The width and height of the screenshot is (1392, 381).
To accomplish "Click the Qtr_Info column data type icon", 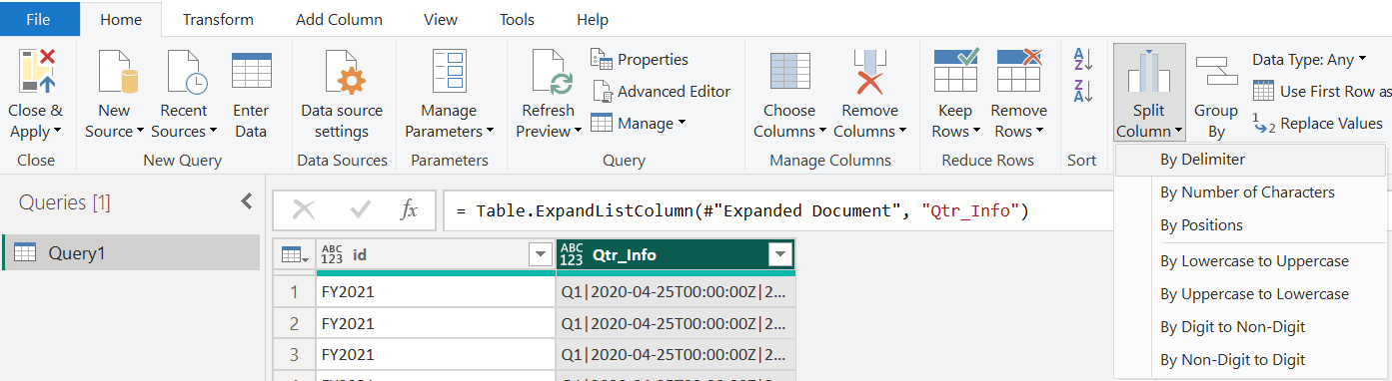I will [572, 255].
